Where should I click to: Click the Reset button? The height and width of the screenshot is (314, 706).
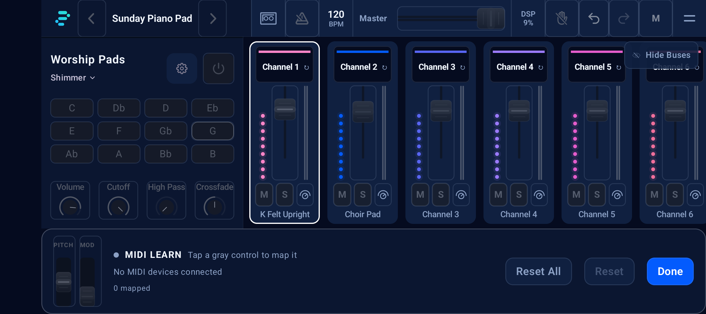click(609, 271)
